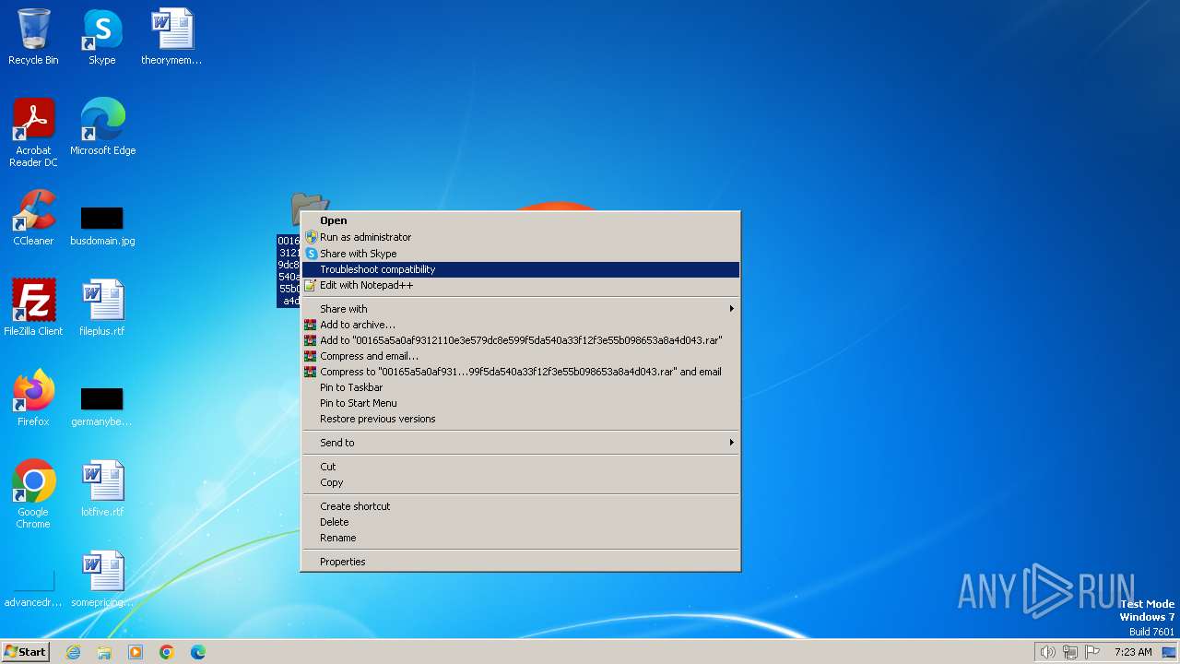Open the Firefox desktop shortcut
This screenshot has height=664, width=1180.
pyautogui.click(x=33, y=398)
